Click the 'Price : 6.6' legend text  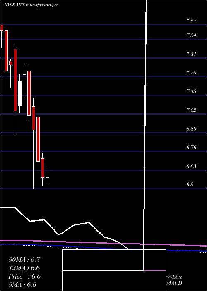click(24, 276)
